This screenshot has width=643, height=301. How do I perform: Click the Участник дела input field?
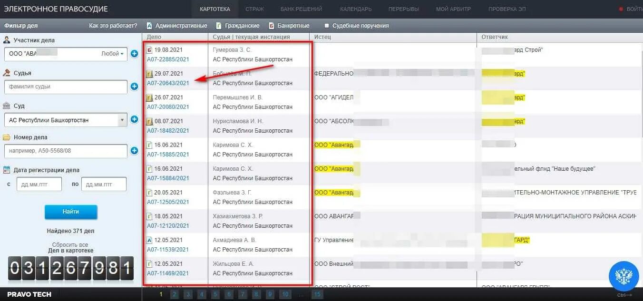coord(66,54)
